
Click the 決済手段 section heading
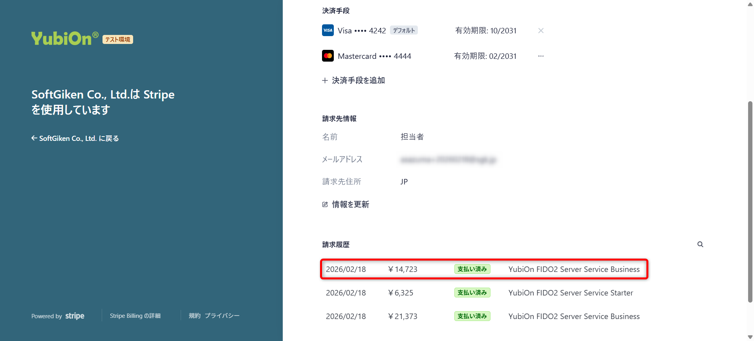click(336, 11)
